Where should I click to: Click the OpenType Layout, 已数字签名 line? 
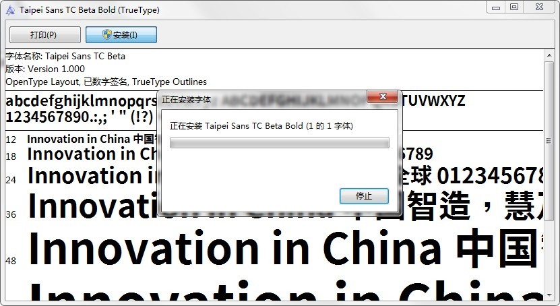(x=106, y=82)
